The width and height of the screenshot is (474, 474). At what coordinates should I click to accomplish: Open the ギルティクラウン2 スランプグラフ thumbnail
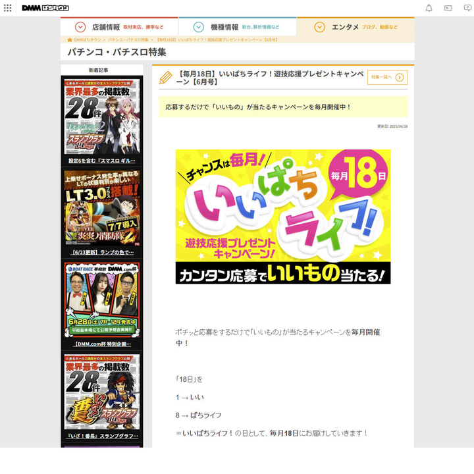tap(102, 117)
